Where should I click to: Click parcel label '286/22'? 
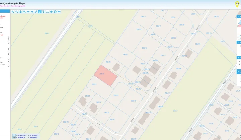pos(116,95)
